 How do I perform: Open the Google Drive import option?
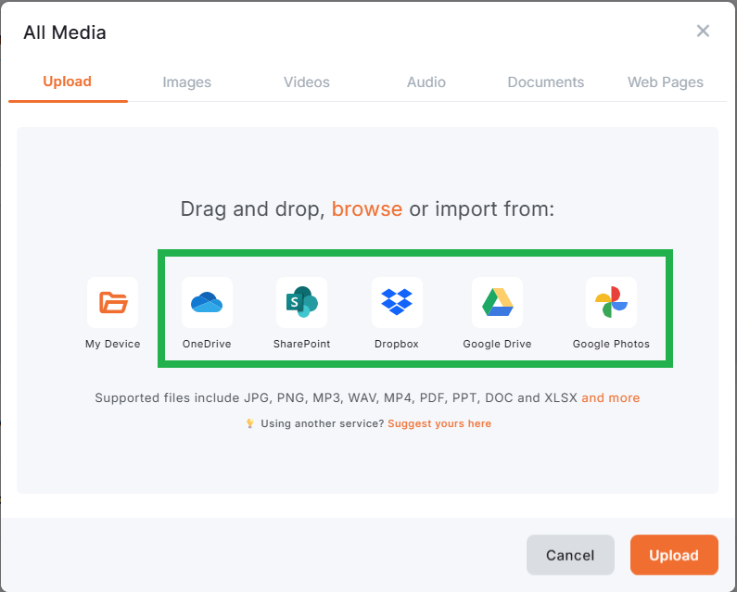click(497, 302)
